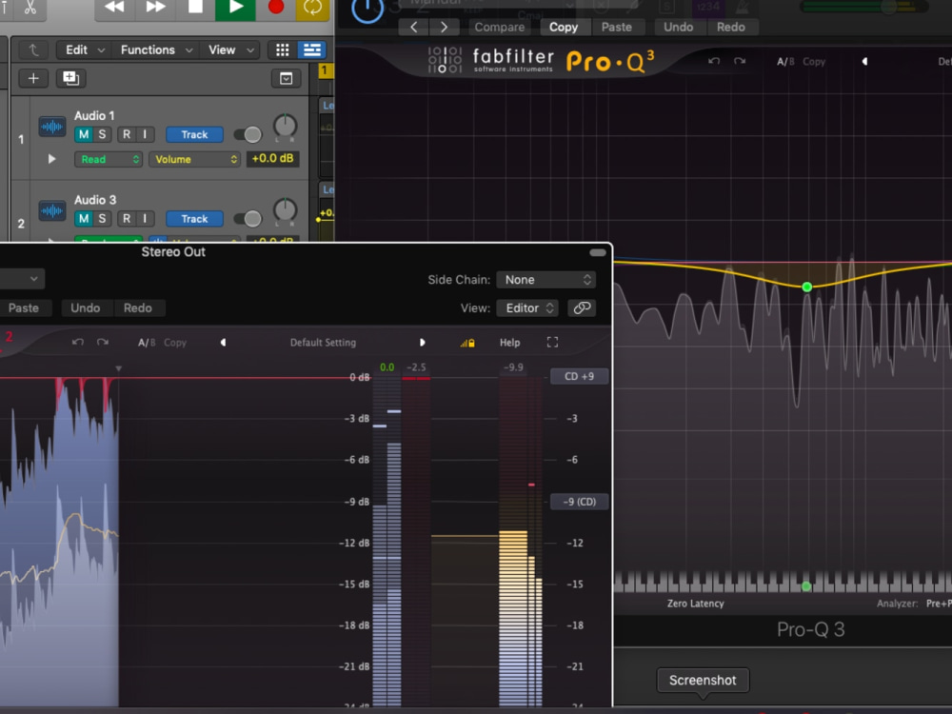The image size is (952, 714).
Task: Arm recording with the red record button
Action: (276, 8)
